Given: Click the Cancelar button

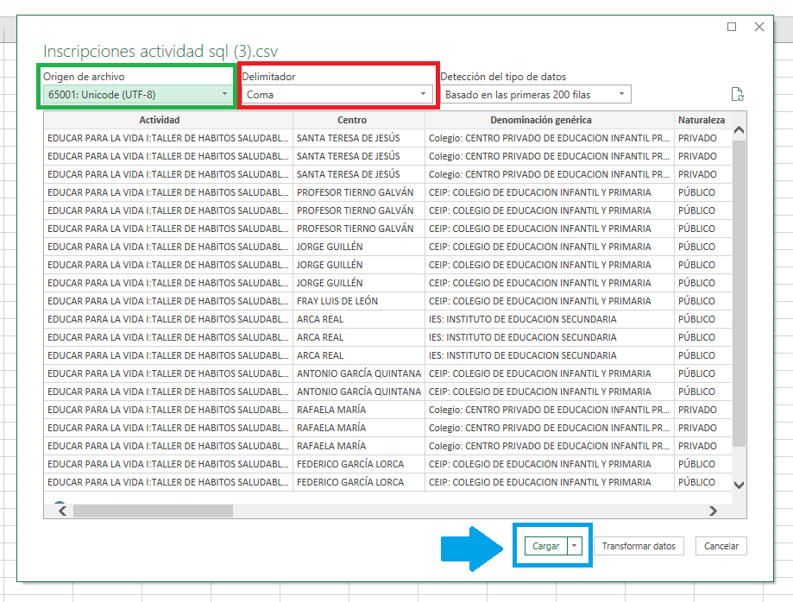Looking at the screenshot, I should coord(721,546).
